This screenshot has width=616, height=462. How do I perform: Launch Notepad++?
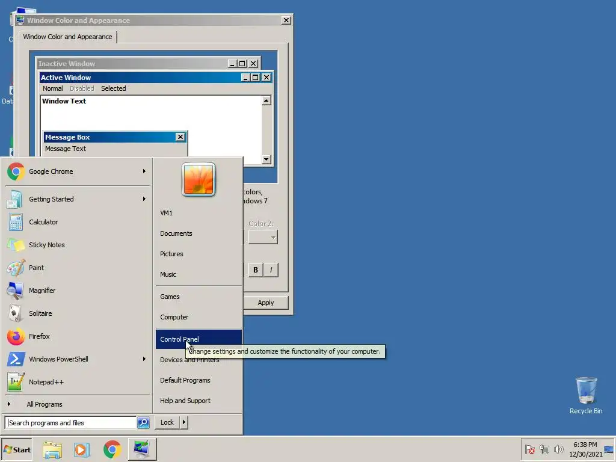[x=76, y=382]
